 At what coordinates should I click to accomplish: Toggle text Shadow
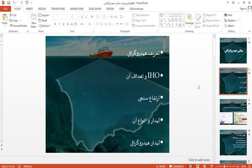point(68,24)
